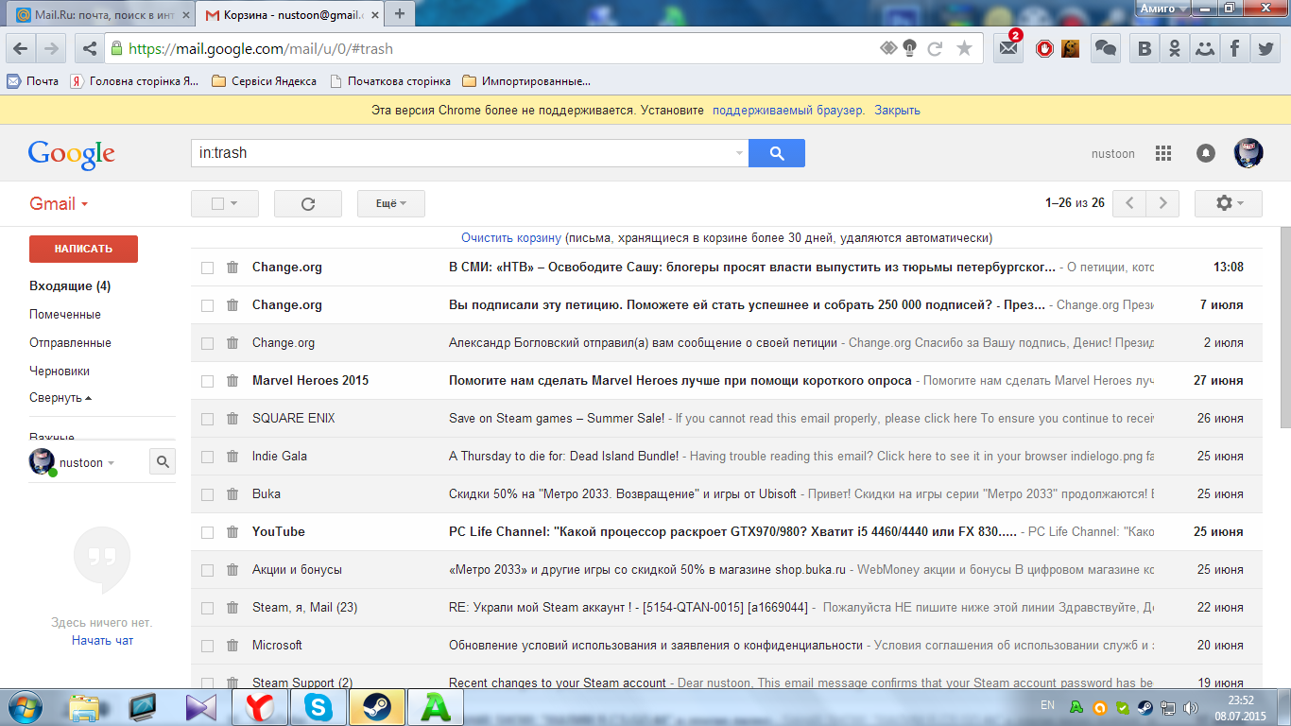The width and height of the screenshot is (1291, 726).
Task: Open Skype from the taskbar
Action: point(318,706)
